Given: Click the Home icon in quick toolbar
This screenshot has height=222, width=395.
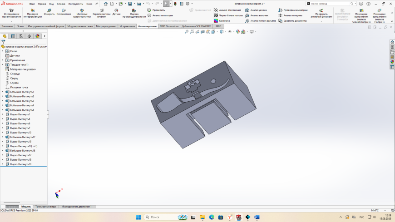Looking at the screenshot, I should click(105, 4).
